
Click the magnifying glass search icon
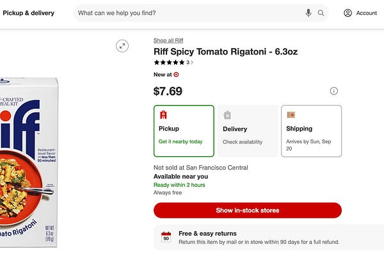pos(321,13)
